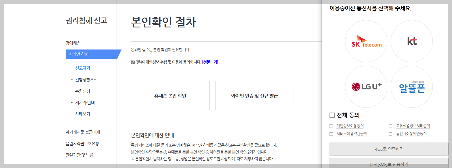
Task: Open the 서비스이용약관동의 terms link
Action: click(352, 134)
